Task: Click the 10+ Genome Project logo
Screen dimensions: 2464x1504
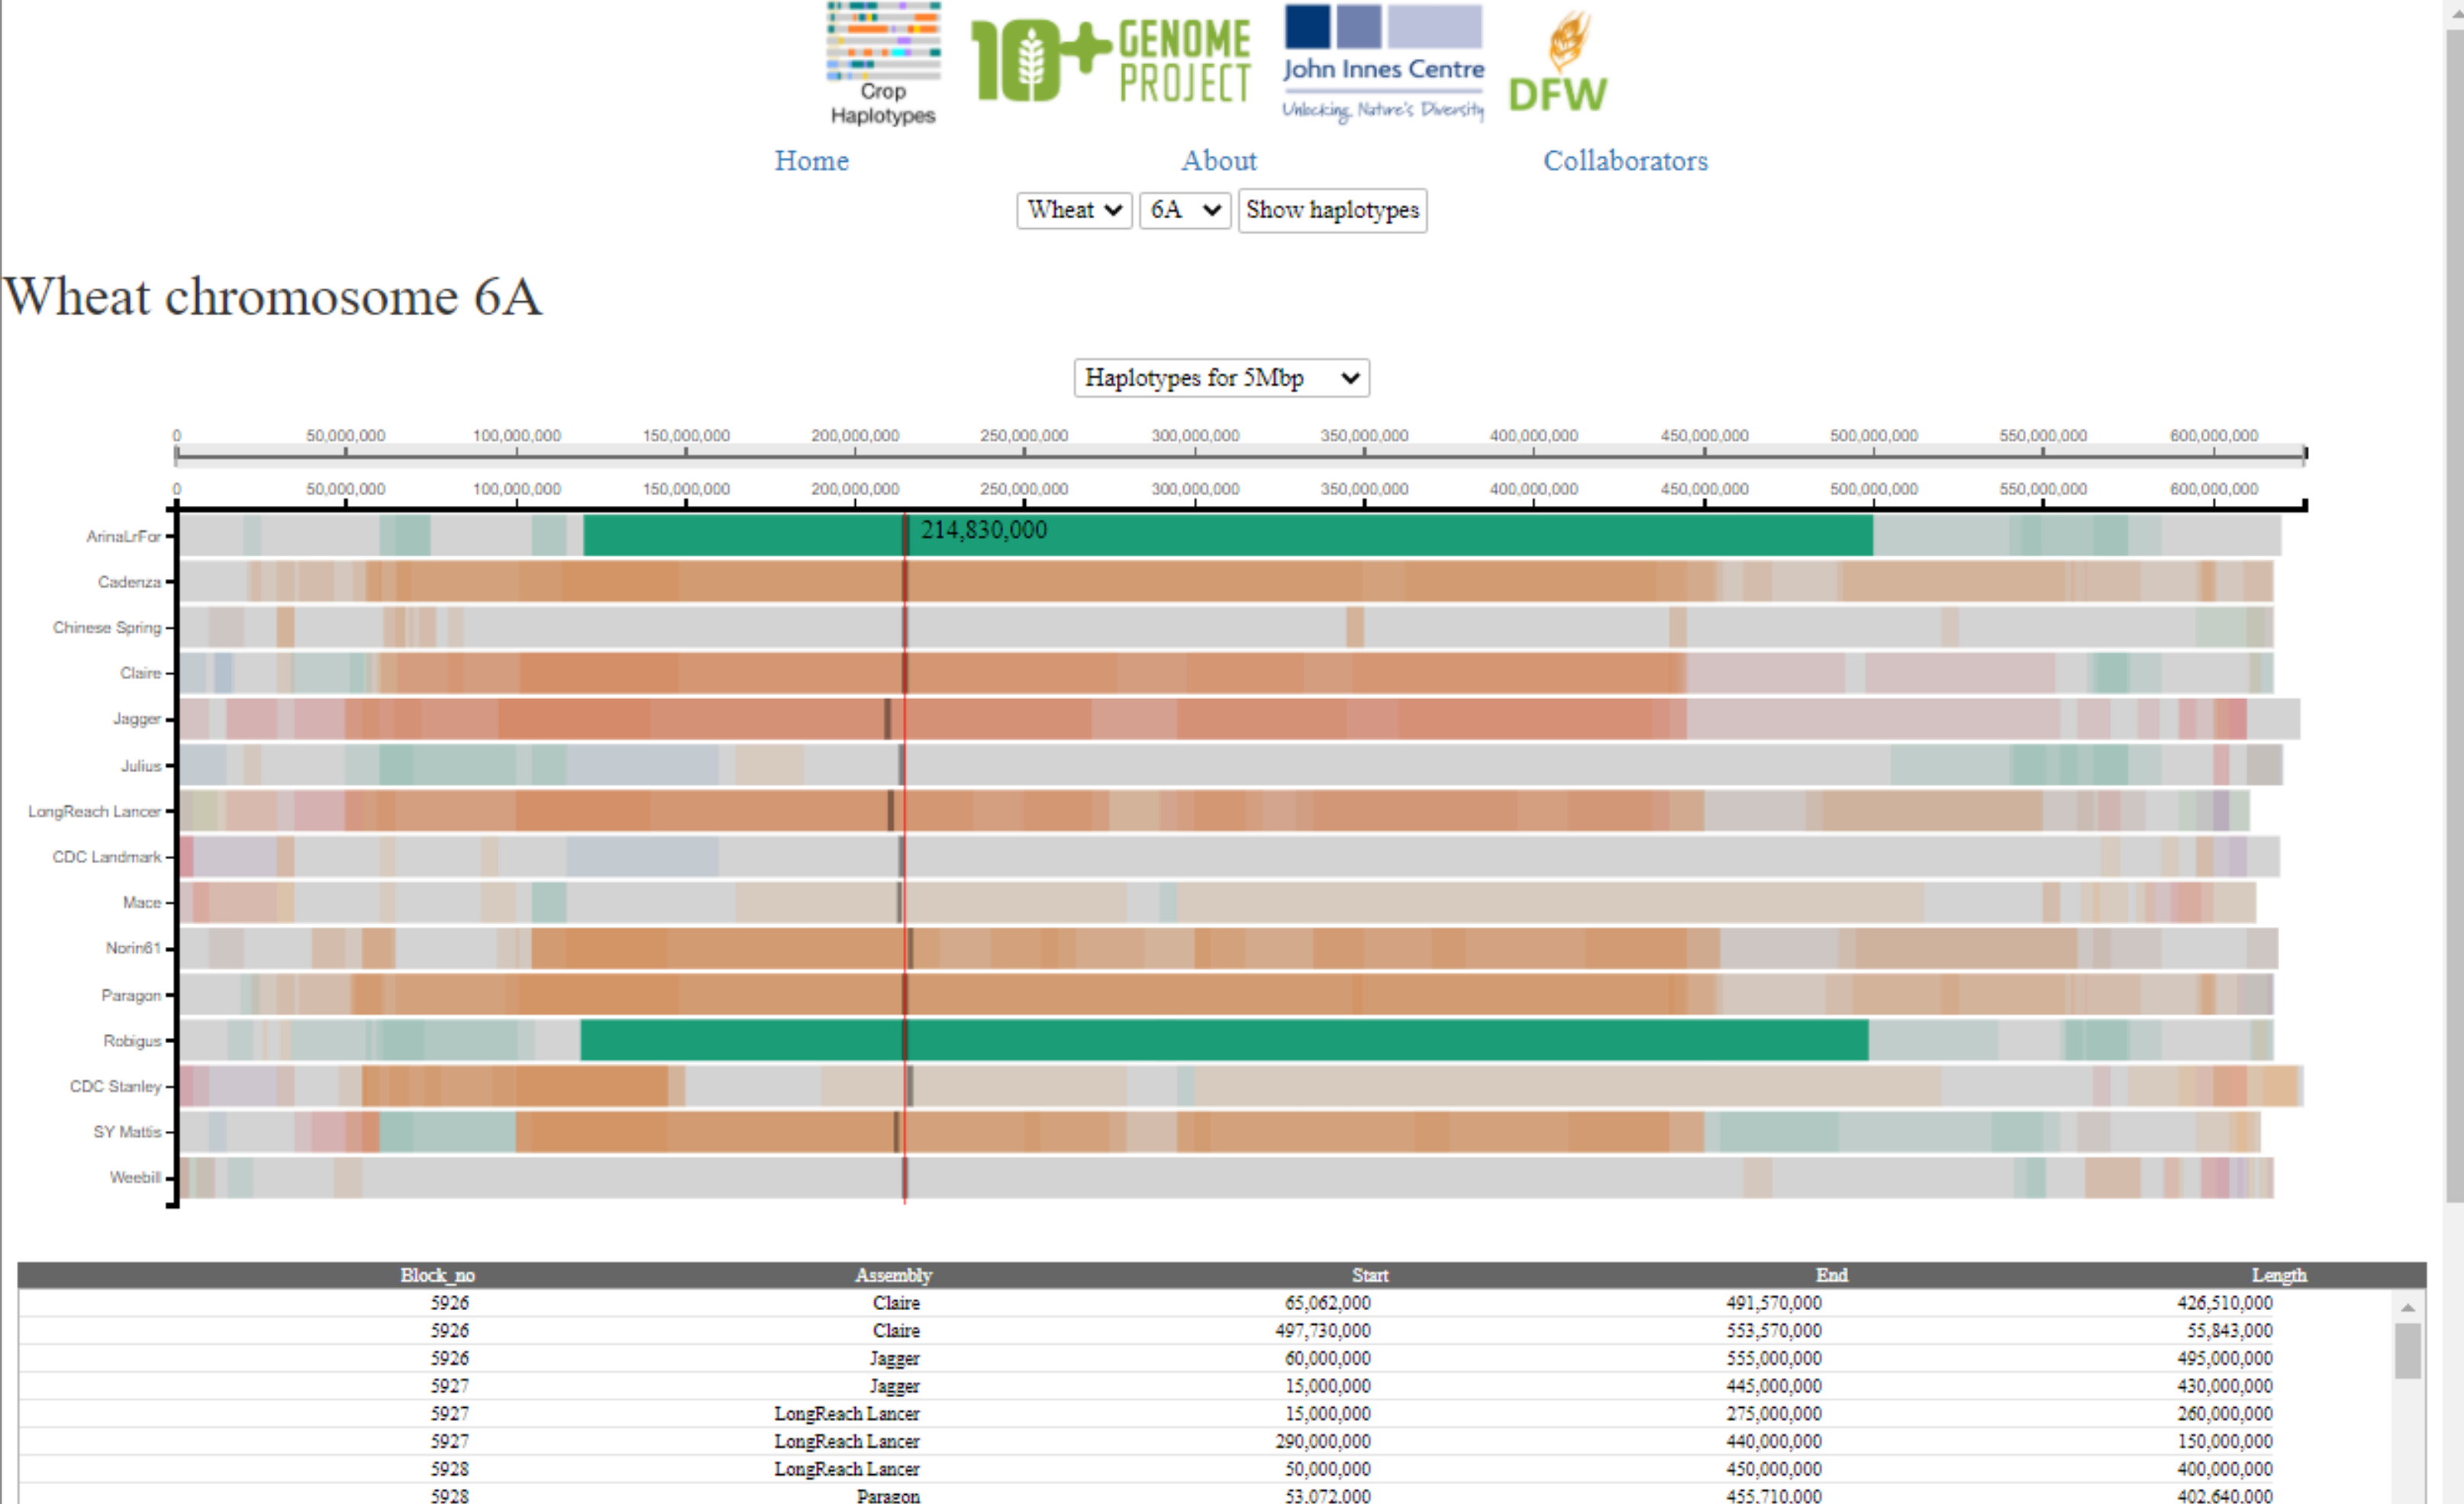Action: coord(1111,61)
